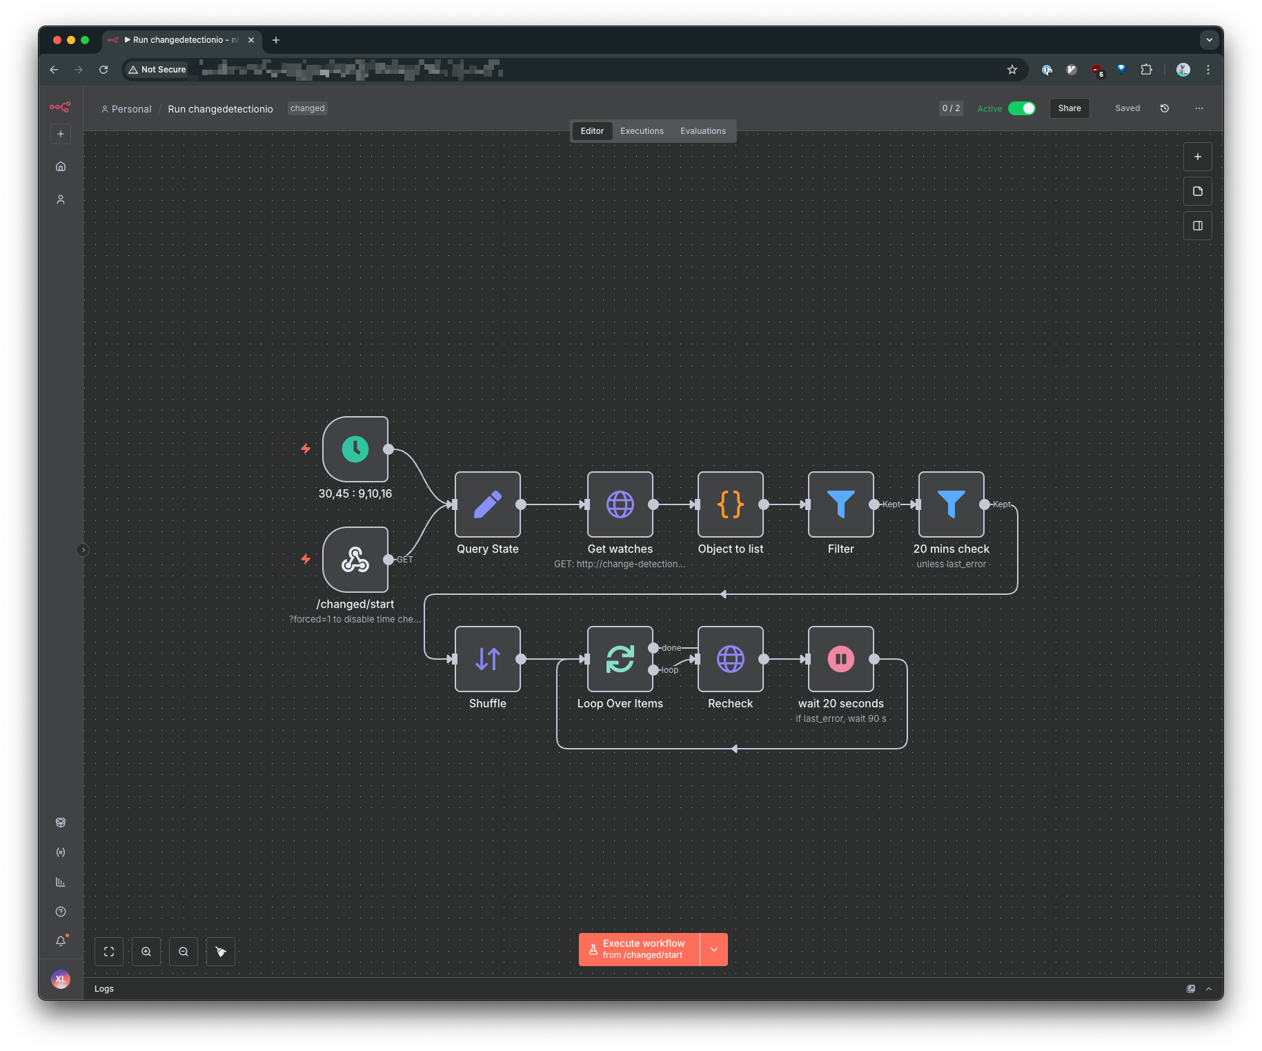Click the zoom to fit canvas icon
This screenshot has width=1262, height=1051.
tap(109, 952)
